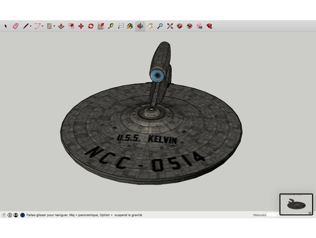The width and height of the screenshot is (316, 238).
Task: Click the Send to LayOut icon
Action: pyautogui.click(x=200, y=26)
